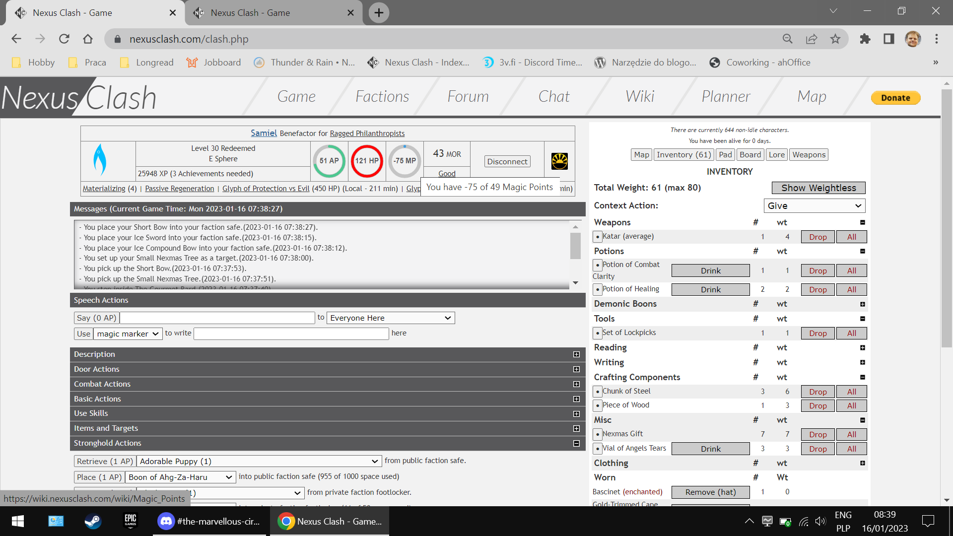
Task: Open Ragged Philanthropists faction link
Action: (x=367, y=134)
